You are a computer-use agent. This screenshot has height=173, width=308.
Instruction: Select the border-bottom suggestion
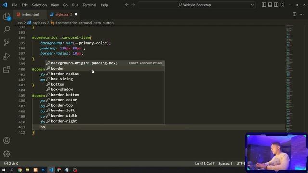[x=104, y=95]
